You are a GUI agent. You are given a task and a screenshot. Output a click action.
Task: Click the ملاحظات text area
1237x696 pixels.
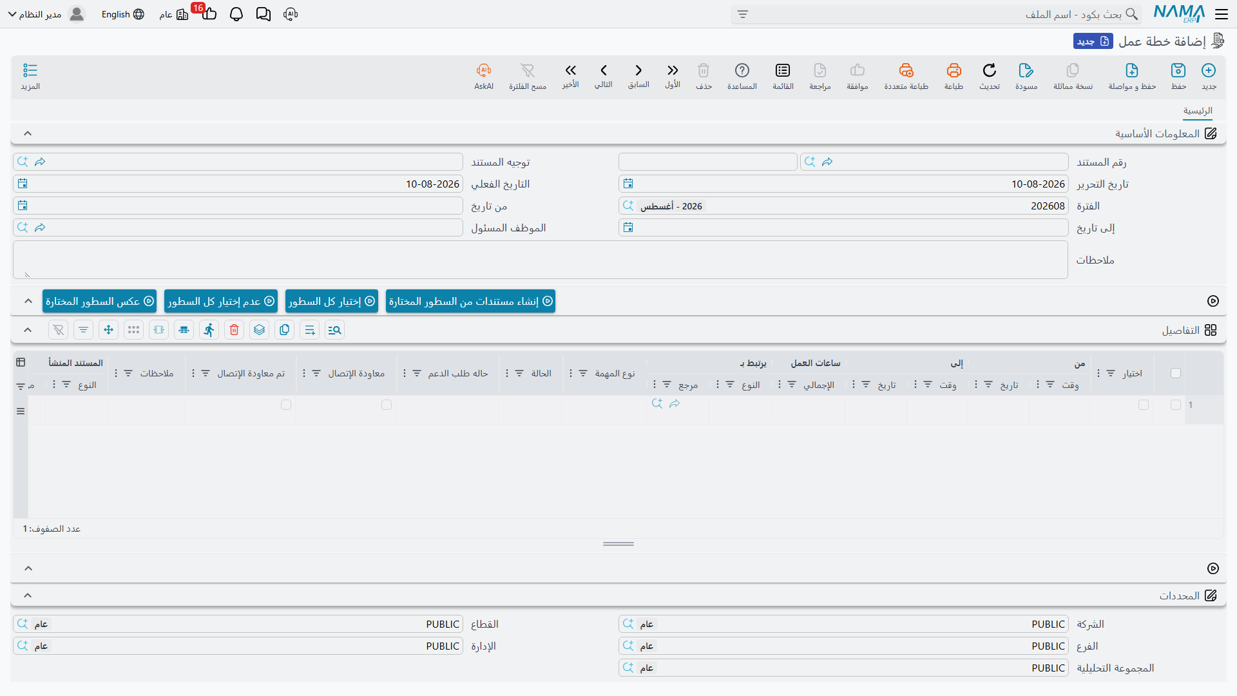(x=540, y=260)
